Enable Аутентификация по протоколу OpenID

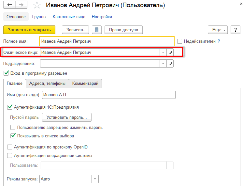click(x=10, y=147)
